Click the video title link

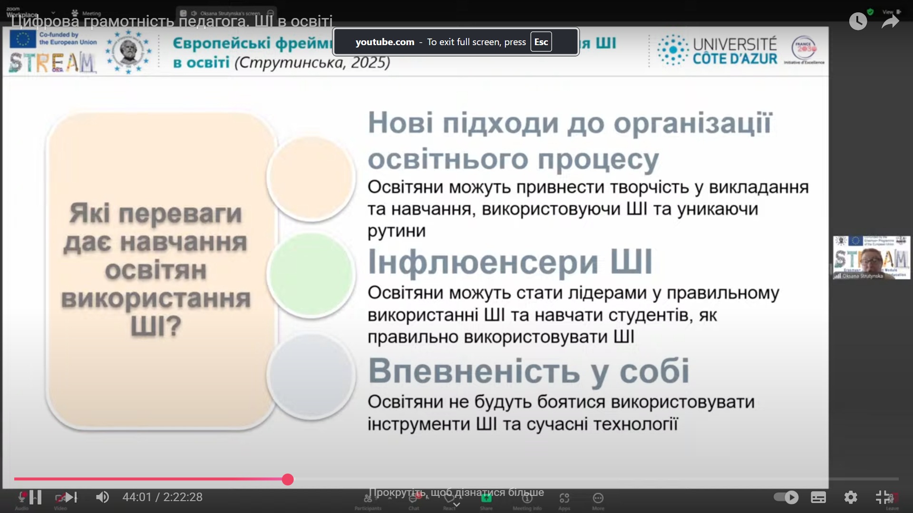171,21
